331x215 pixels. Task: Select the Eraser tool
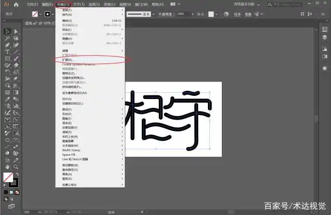[x=16, y=65]
